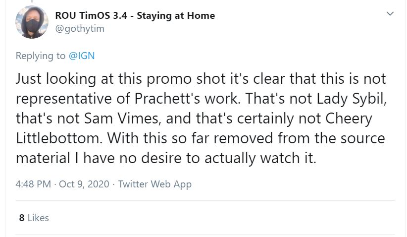View the 8 Likes list
Screen dimensions: 407x237
point(34,217)
